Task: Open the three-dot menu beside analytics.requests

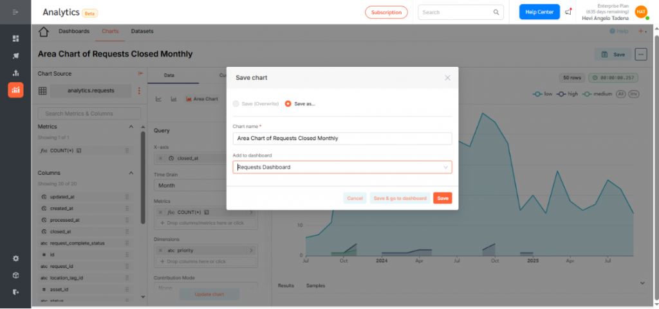Action: [138, 91]
